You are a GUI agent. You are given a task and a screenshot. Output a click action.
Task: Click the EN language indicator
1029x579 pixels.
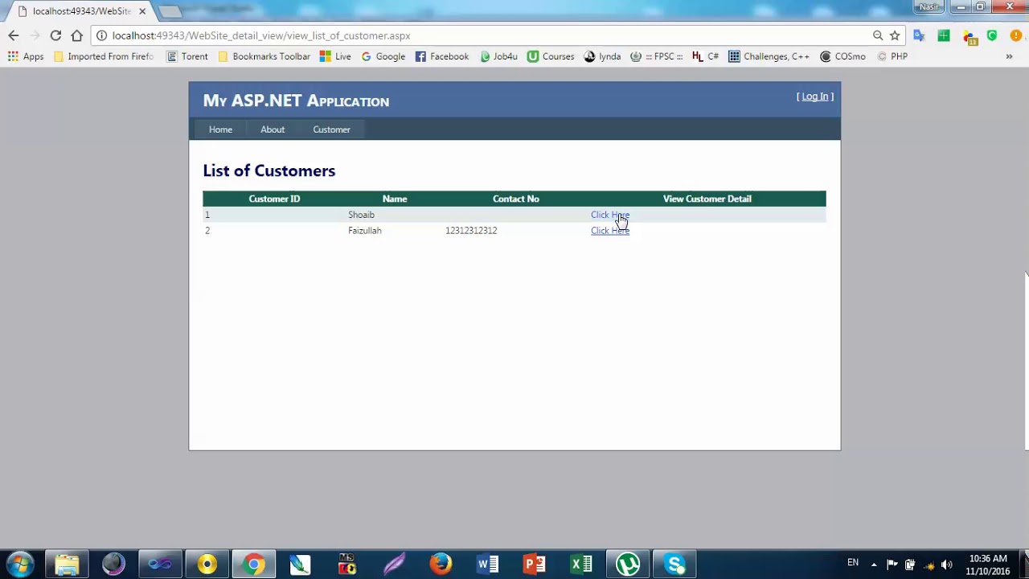[853, 563]
